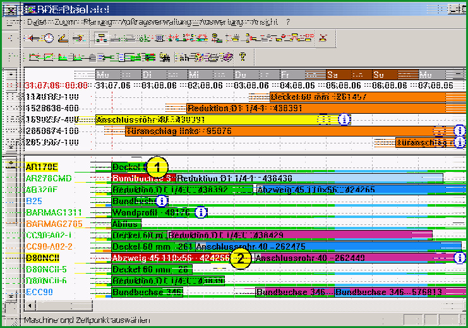Click up arrow of orders list scrollbar
Image resolution: width=468 pixels, height=328 pixels.
[x=11, y=74]
